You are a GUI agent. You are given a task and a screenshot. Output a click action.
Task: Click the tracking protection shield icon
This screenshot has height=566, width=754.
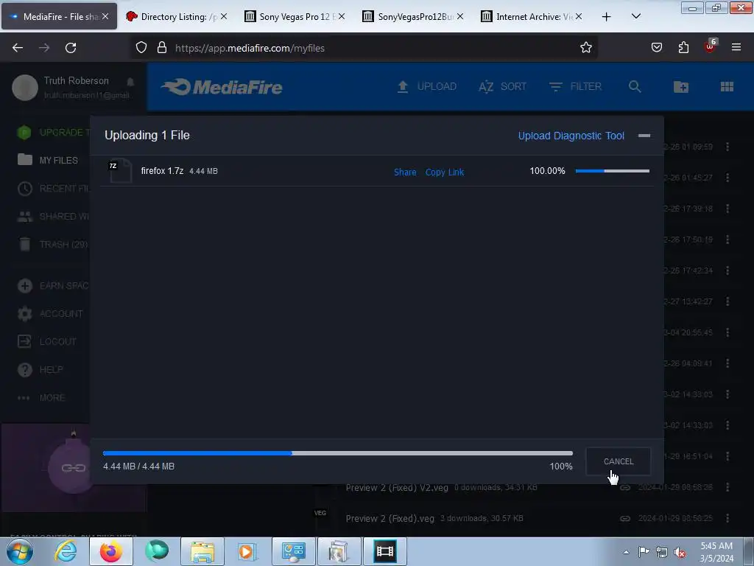point(141,48)
